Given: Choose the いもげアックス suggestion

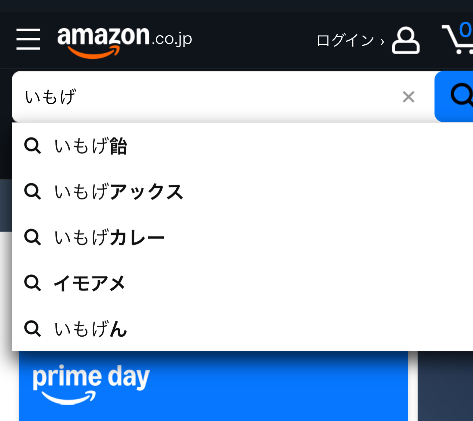Looking at the screenshot, I should 242,191.
